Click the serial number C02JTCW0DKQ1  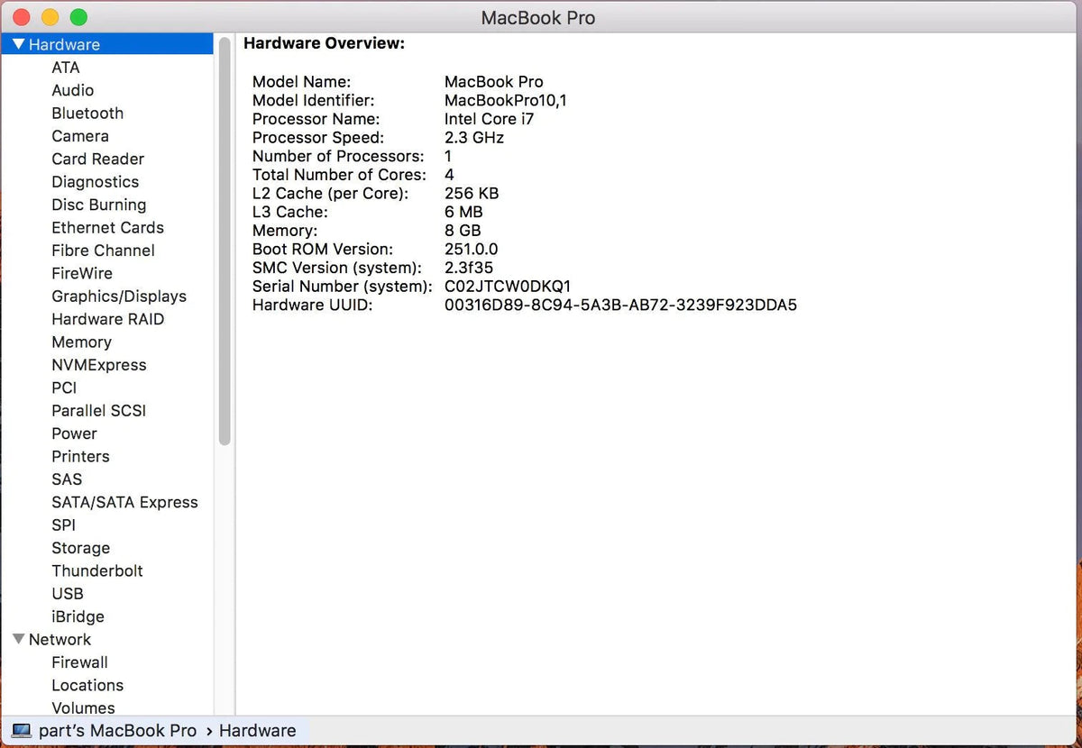[x=508, y=287]
